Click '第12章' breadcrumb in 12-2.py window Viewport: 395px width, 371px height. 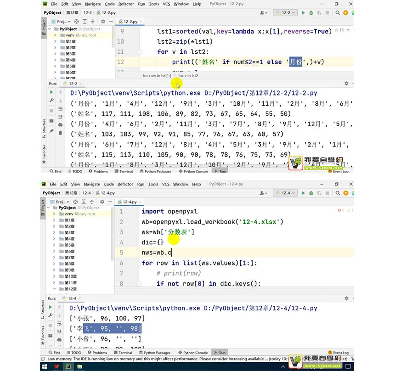72,12
